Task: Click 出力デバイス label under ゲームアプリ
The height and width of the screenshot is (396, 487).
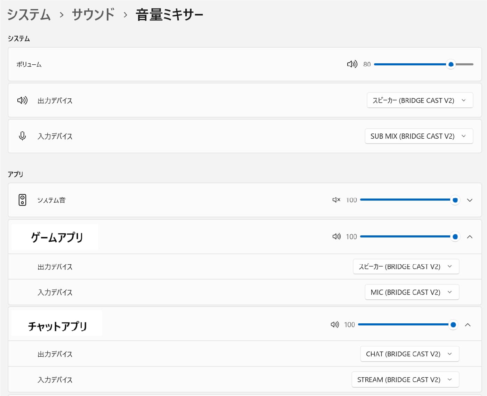Action: (x=55, y=267)
